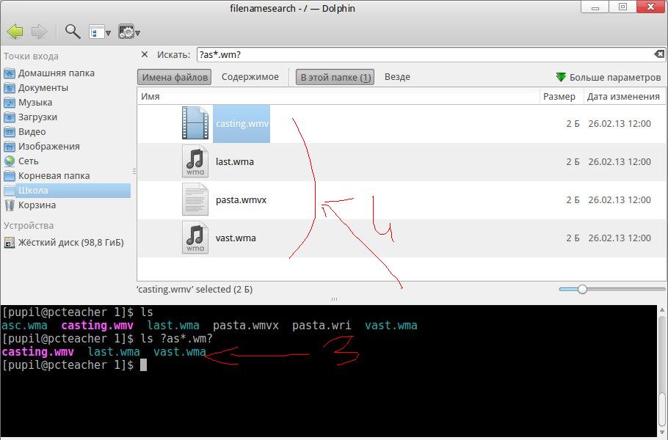Toggle the Имена файлов search mode
This screenshot has width=668, height=440.
pos(174,77)
